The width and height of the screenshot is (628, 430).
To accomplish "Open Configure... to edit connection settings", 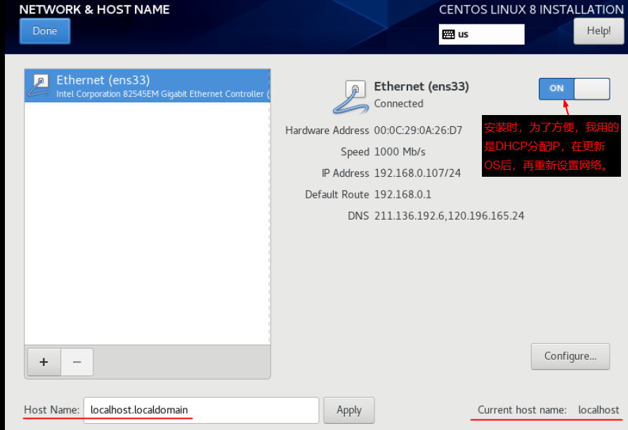I will [x=570, y=356].
